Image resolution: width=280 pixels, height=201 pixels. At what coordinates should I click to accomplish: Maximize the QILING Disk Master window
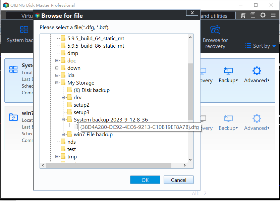[256, 5]
